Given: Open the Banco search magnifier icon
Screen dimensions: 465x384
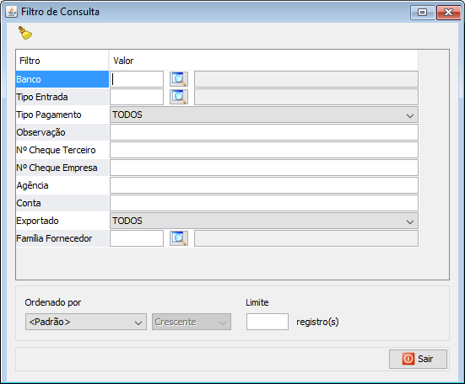Looking at the screenshot, I should point(179,79).
